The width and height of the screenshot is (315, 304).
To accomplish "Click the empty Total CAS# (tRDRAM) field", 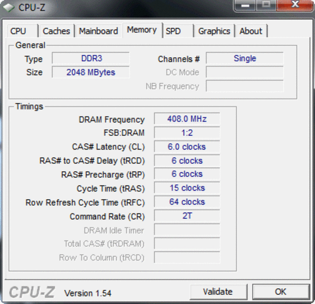I will click(187, 243).
